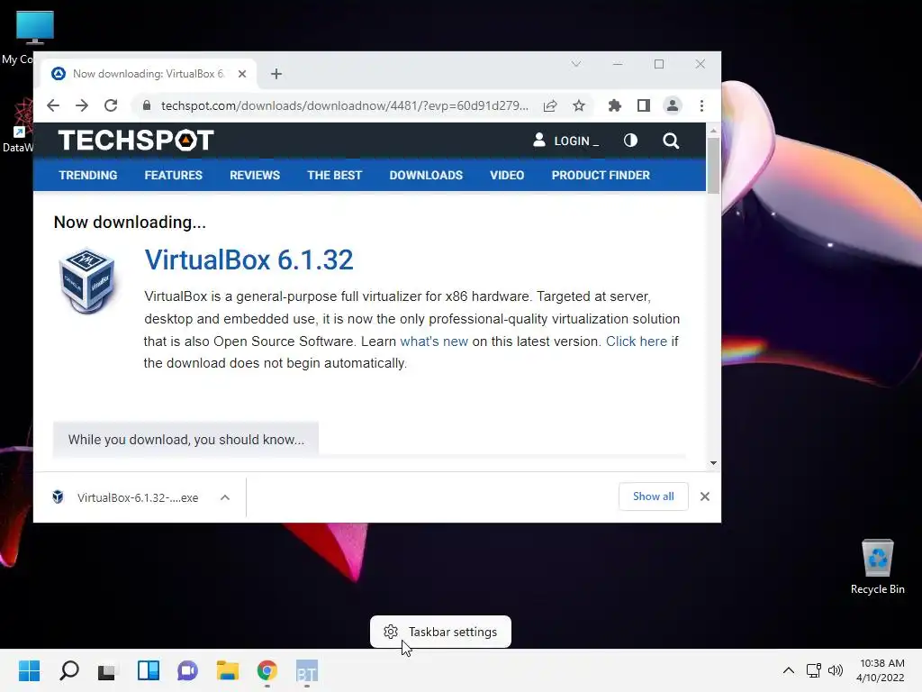Follow the "what's new" link
Viewport: 922px width, 692px height.
click(x=434, y=341)
